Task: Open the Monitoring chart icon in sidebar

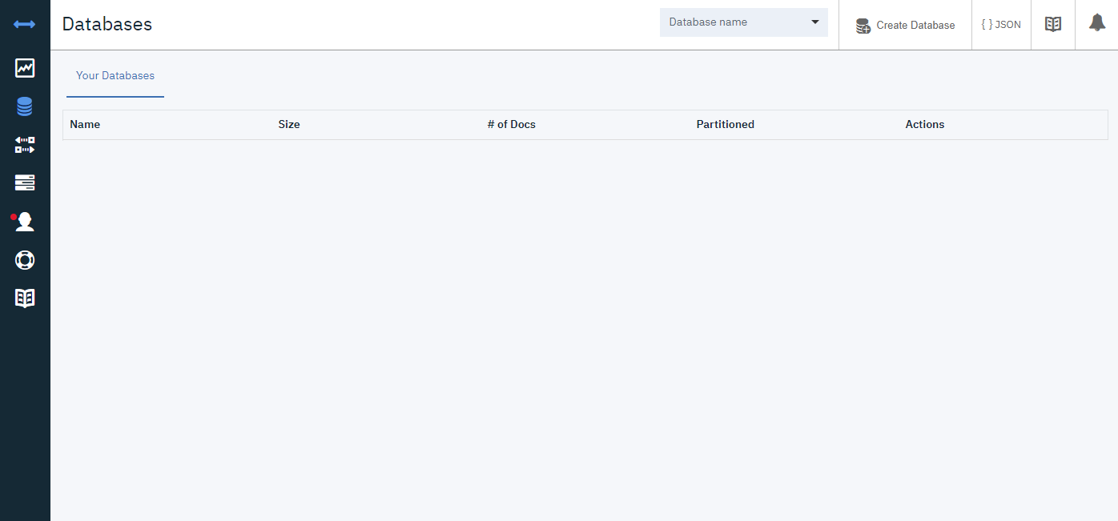Action: click(x=25, y=68)
